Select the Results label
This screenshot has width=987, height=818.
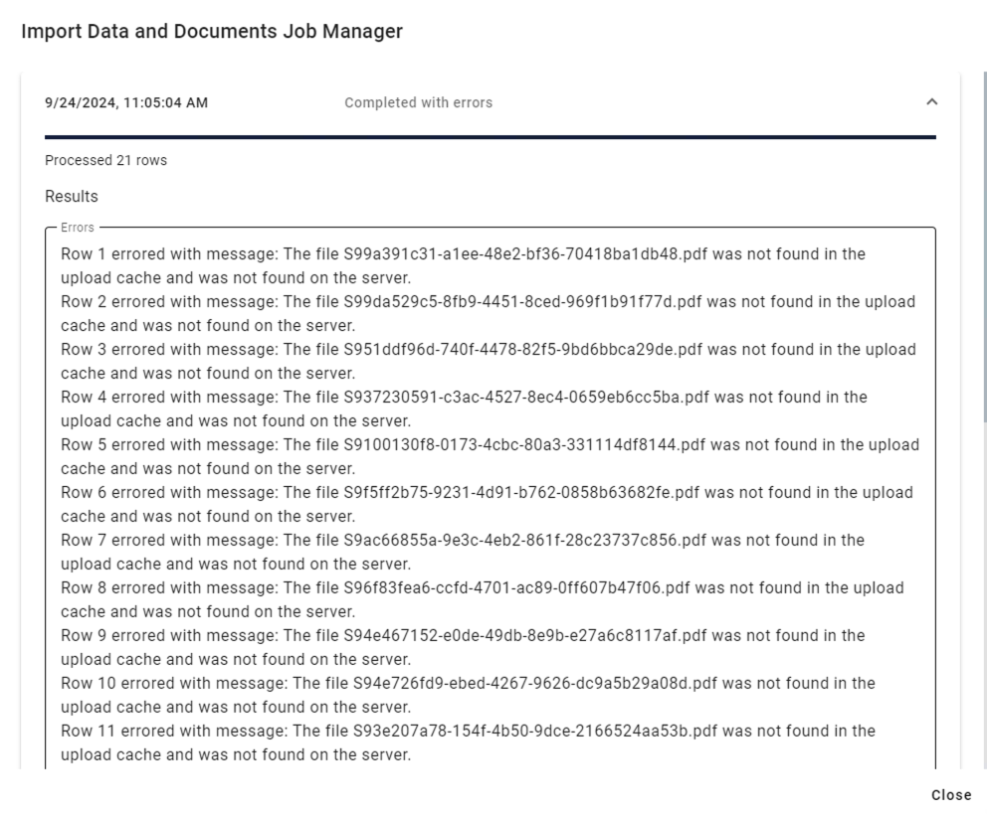pyautogui.click(x=70, y=196)
